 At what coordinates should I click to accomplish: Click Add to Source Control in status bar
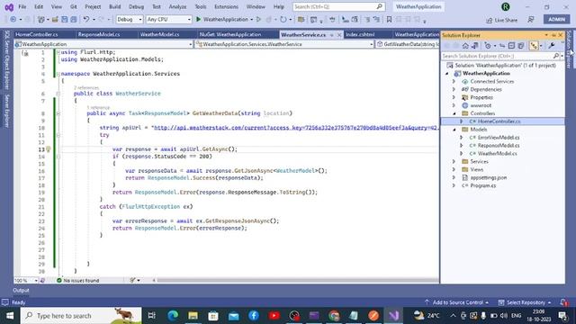click(457, 302)
